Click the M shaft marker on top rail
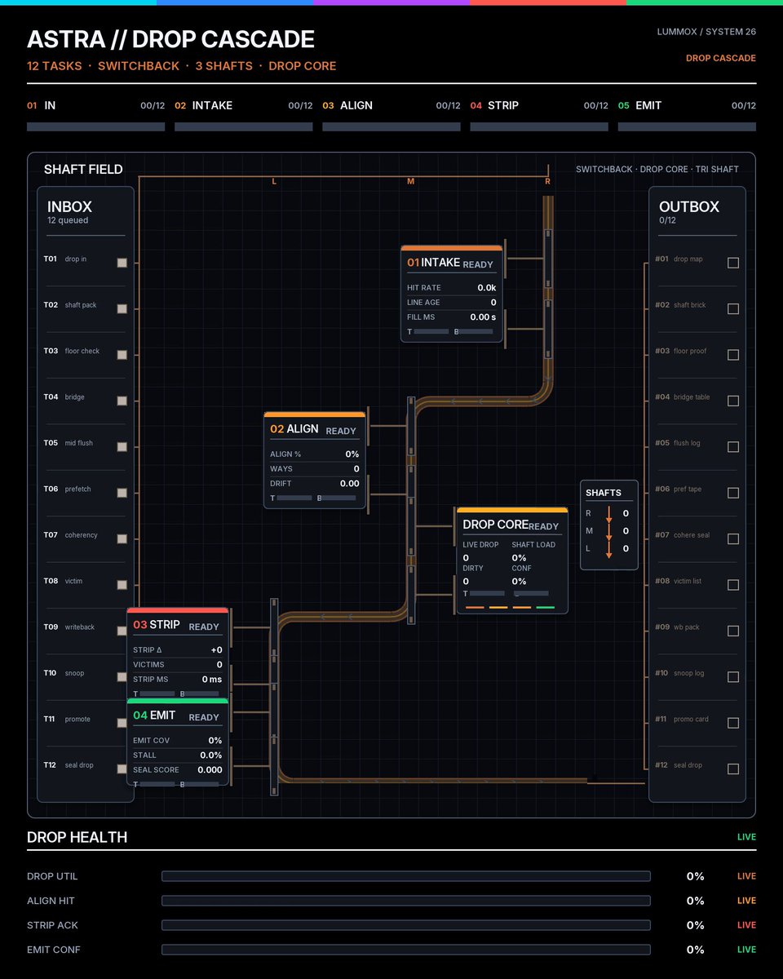Viewport: 783px width, 979px height. 411,182
